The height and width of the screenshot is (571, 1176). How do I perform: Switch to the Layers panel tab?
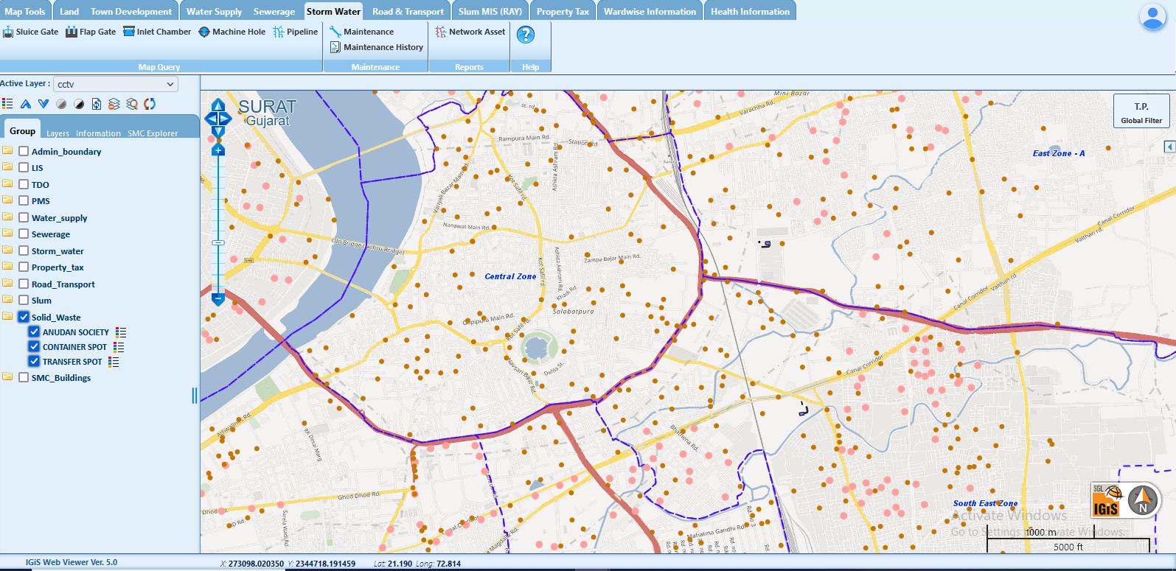(58, 133)
